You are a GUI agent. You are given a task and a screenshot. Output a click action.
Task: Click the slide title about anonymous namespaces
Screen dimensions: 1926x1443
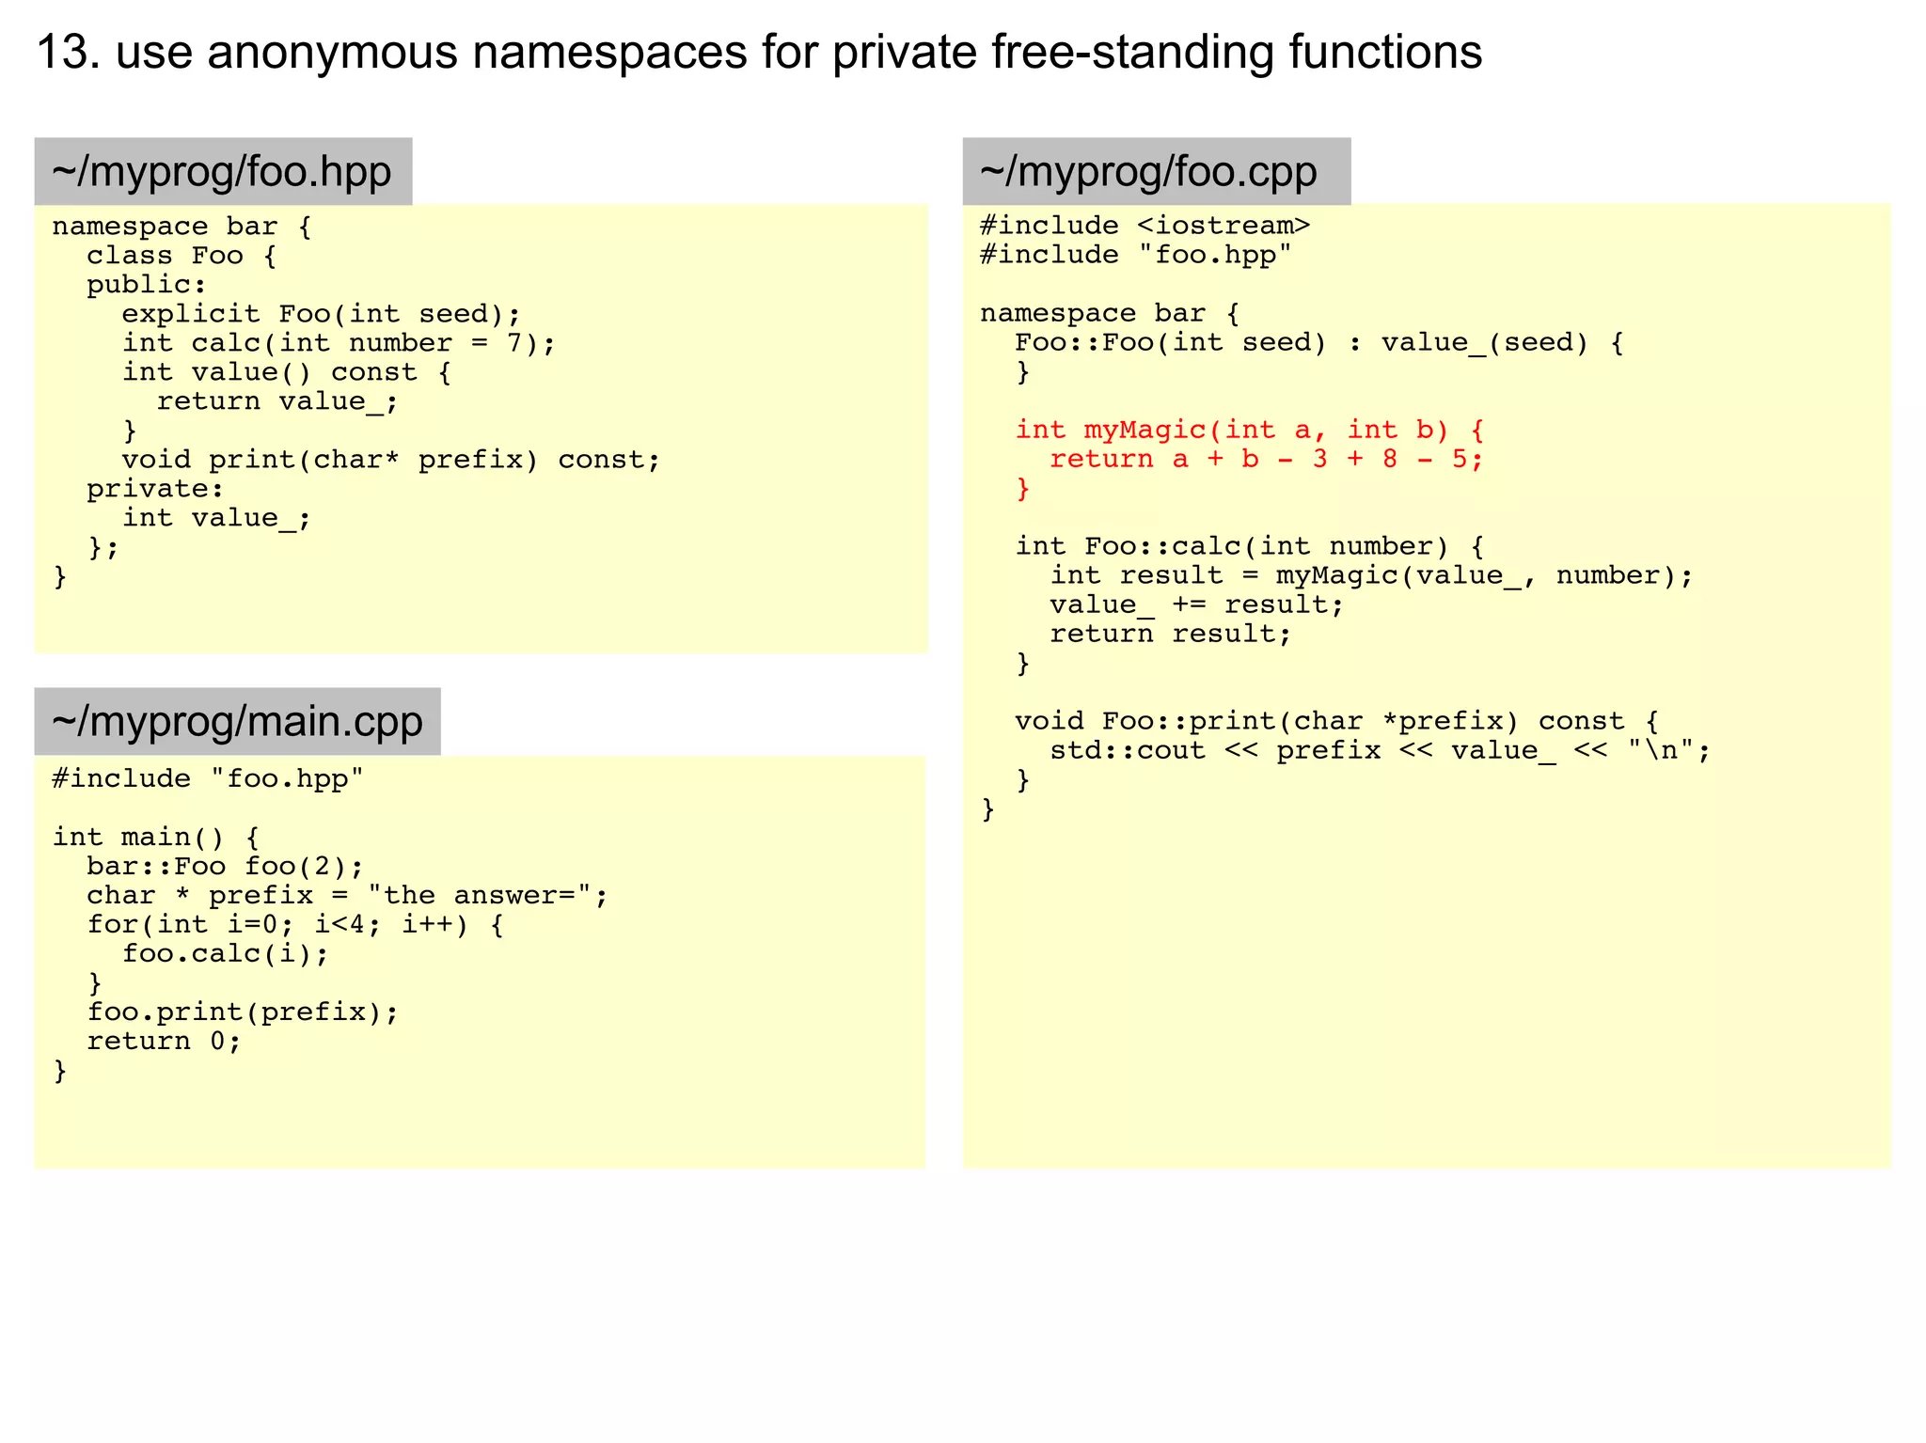[x=759, y=52]
